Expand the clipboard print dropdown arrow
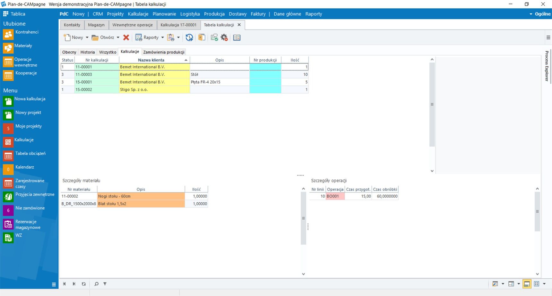This screenshot has height=296, width=552. (x=178, y=38)
